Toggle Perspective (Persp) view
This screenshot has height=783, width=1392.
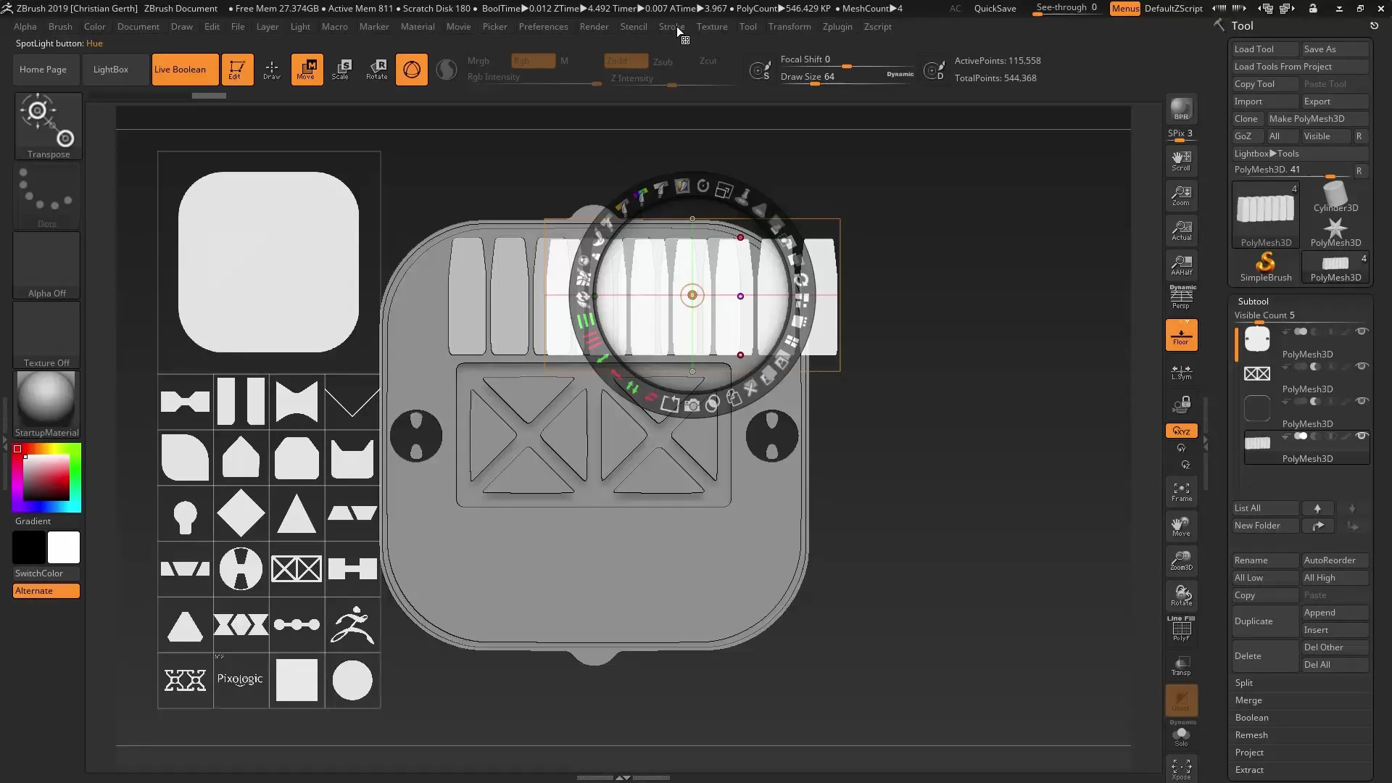tap(1181, 298)
